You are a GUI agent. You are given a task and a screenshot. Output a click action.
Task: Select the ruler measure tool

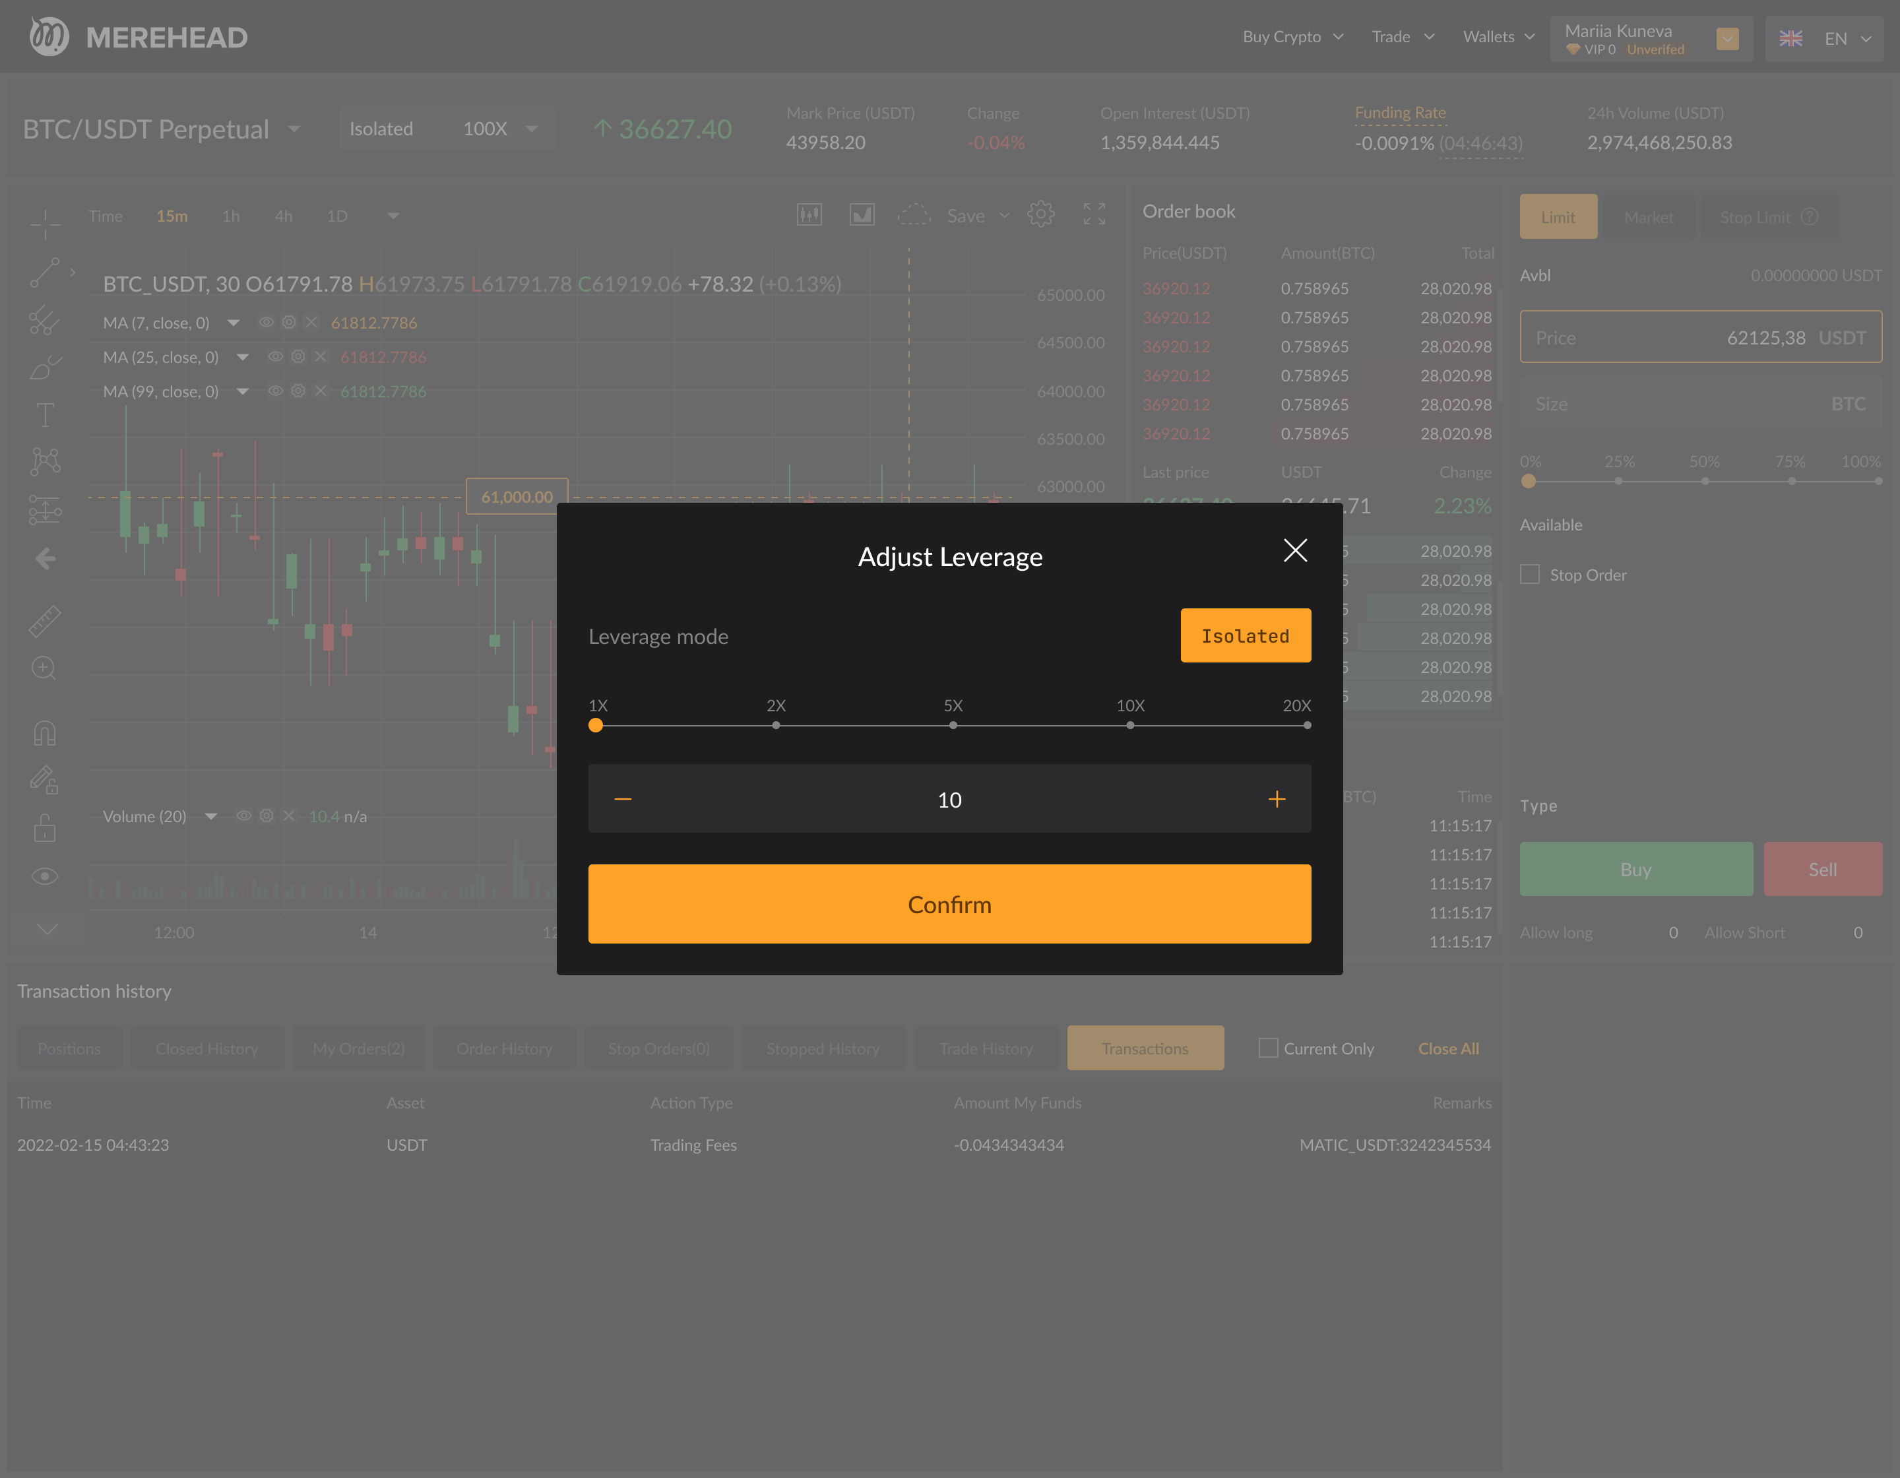pos(44,621)
